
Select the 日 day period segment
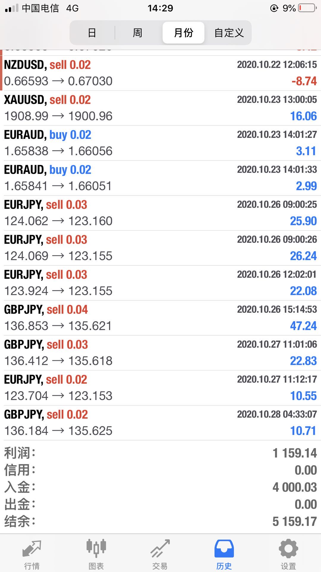tap(92, 33)
